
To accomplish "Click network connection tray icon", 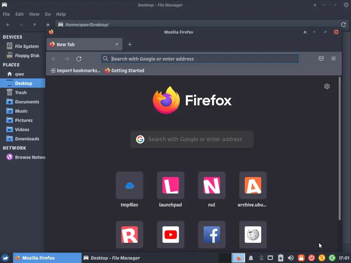I will pyautogui.click(x=270, y=258).
